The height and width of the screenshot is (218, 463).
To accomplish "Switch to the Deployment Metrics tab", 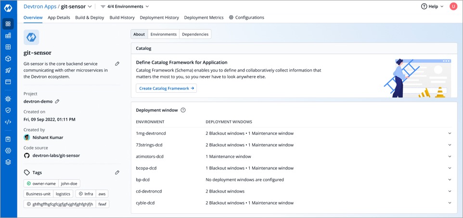I will [x=204, y=17].
